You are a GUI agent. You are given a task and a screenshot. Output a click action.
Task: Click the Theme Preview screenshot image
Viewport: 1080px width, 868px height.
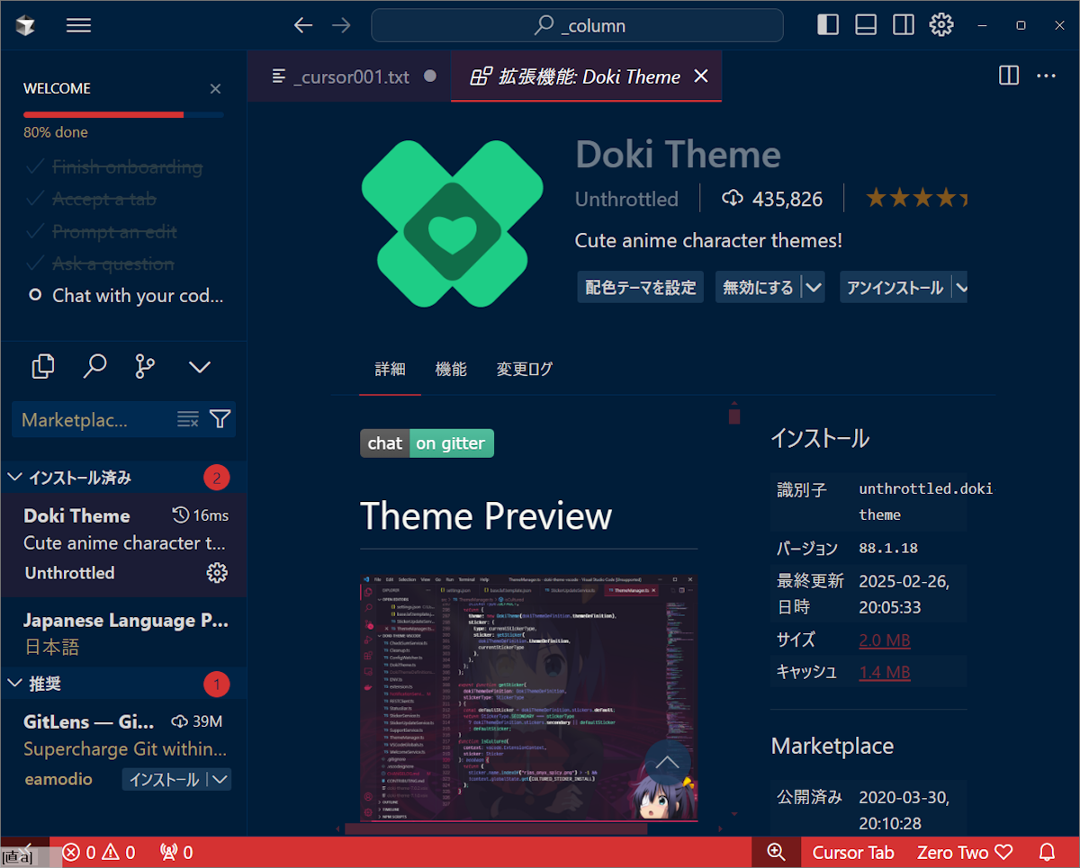(529, 698)
